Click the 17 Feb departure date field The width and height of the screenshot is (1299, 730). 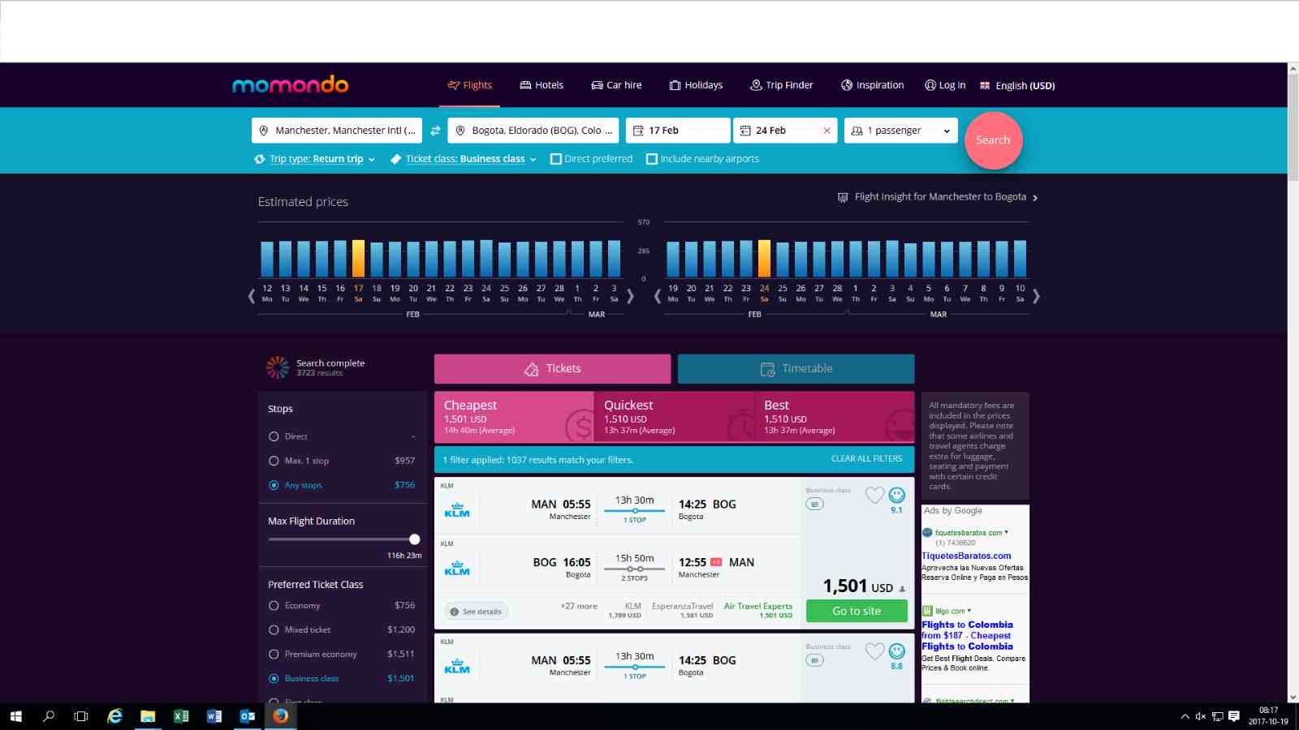(x=678, y=131)
